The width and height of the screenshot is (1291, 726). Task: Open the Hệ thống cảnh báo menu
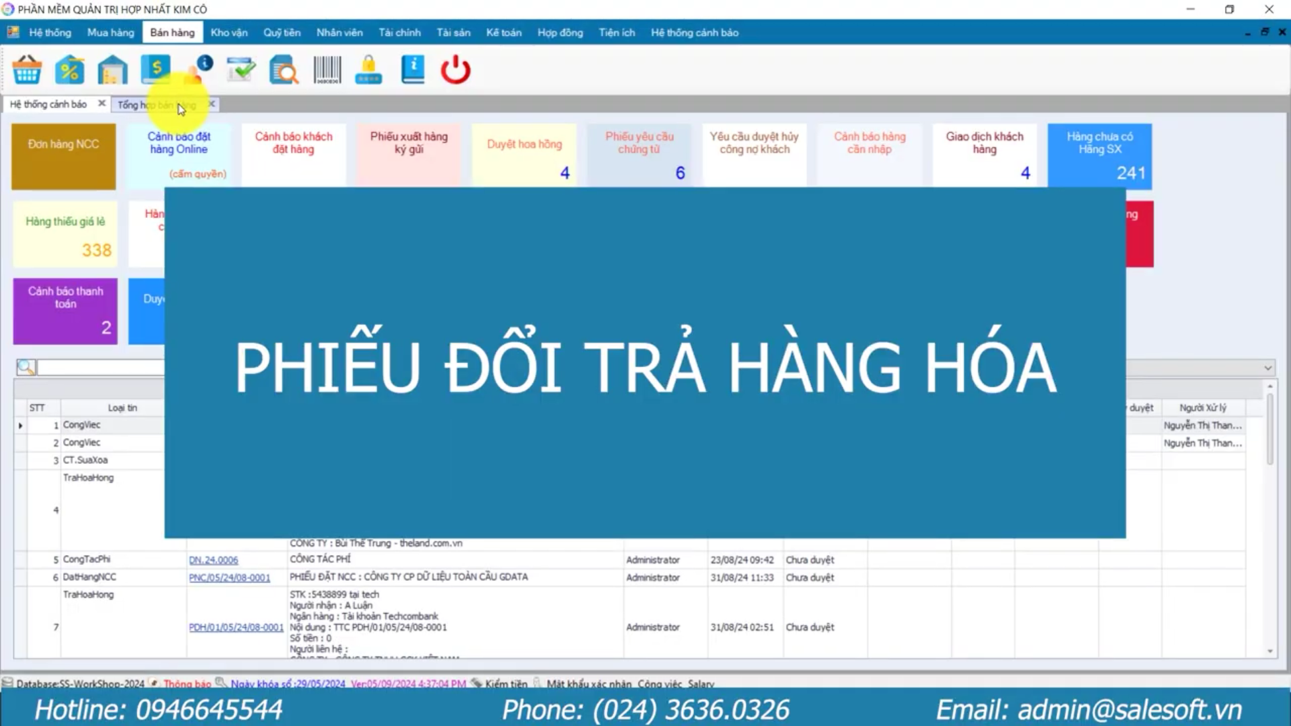(695, 32)
